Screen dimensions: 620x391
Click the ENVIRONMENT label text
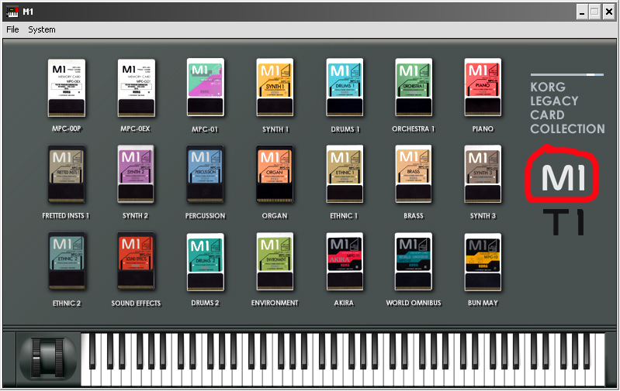[275, 303]
